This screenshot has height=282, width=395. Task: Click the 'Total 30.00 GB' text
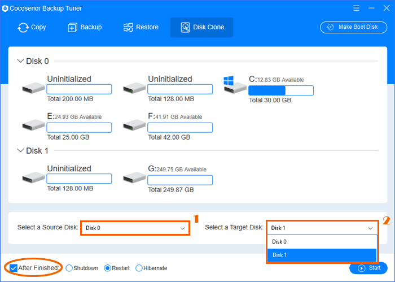(270, 101)
